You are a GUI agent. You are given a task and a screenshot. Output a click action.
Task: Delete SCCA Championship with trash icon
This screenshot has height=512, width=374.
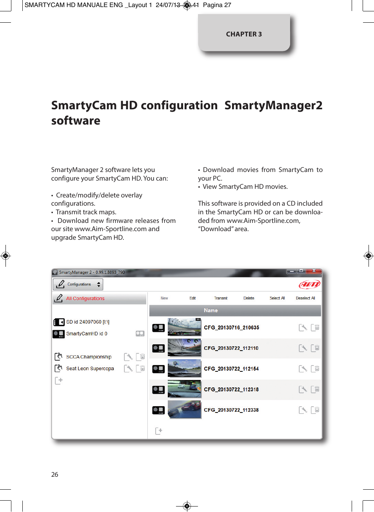pos(140,357)
